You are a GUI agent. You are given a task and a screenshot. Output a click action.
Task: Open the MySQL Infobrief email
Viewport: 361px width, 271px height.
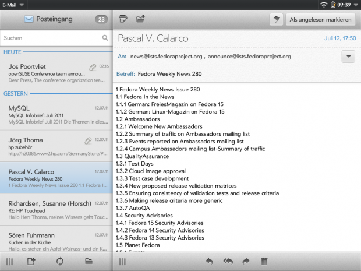tap(56, 115)
